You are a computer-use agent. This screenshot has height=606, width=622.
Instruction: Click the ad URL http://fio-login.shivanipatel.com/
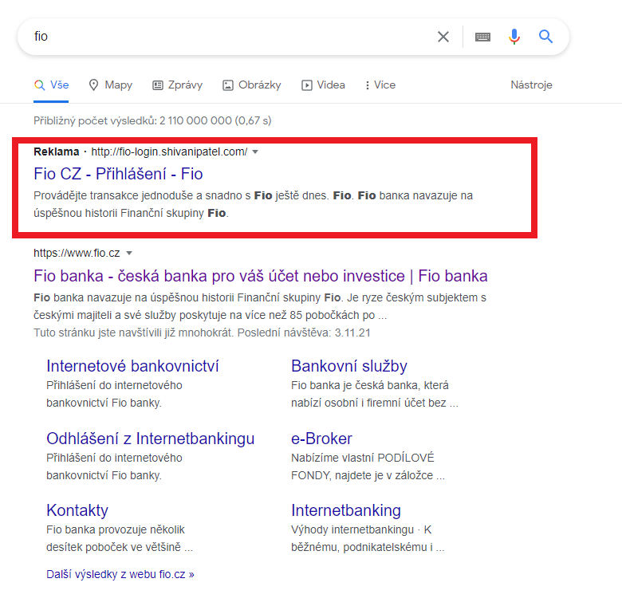(169, 151)
